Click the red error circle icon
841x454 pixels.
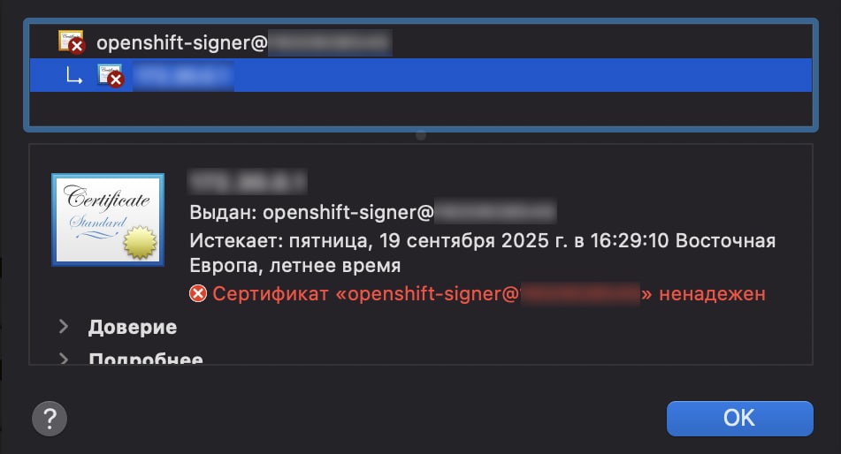click(x=198, y=294)
